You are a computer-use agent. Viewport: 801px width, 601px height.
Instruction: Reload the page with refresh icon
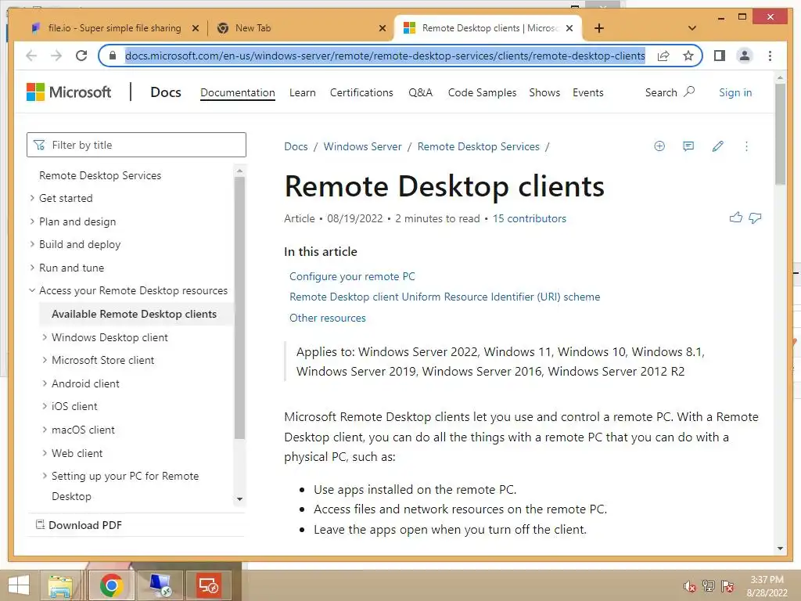click(x=81, y=56)
